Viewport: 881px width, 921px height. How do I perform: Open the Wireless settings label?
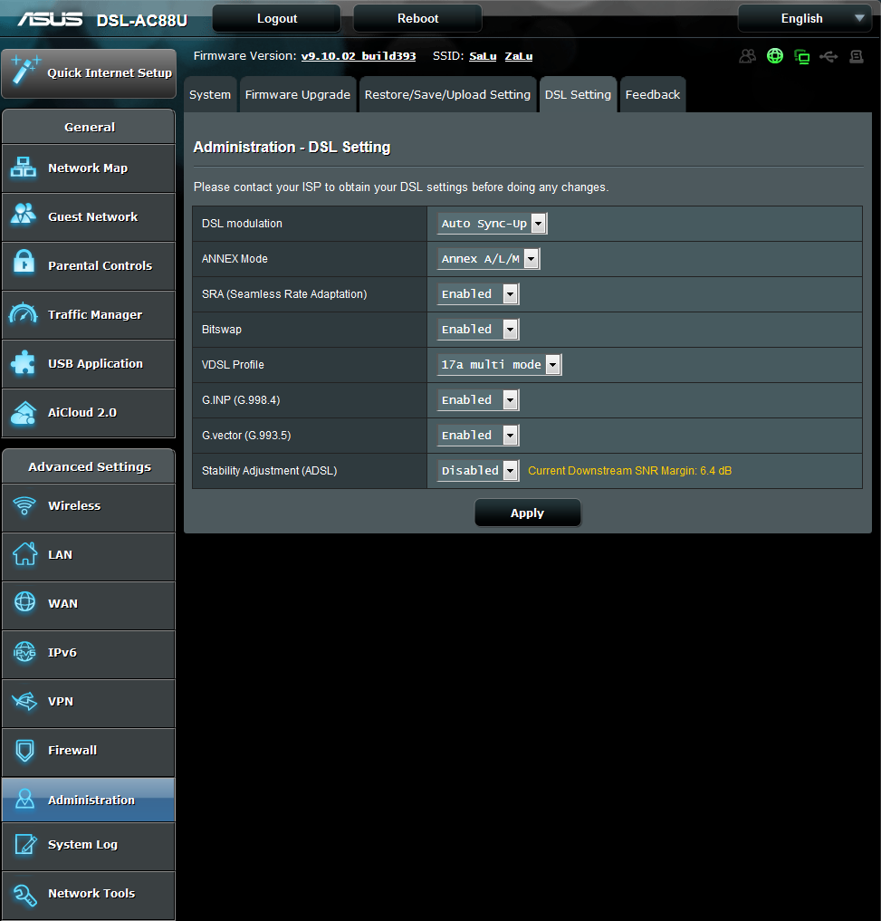(74, 505)
